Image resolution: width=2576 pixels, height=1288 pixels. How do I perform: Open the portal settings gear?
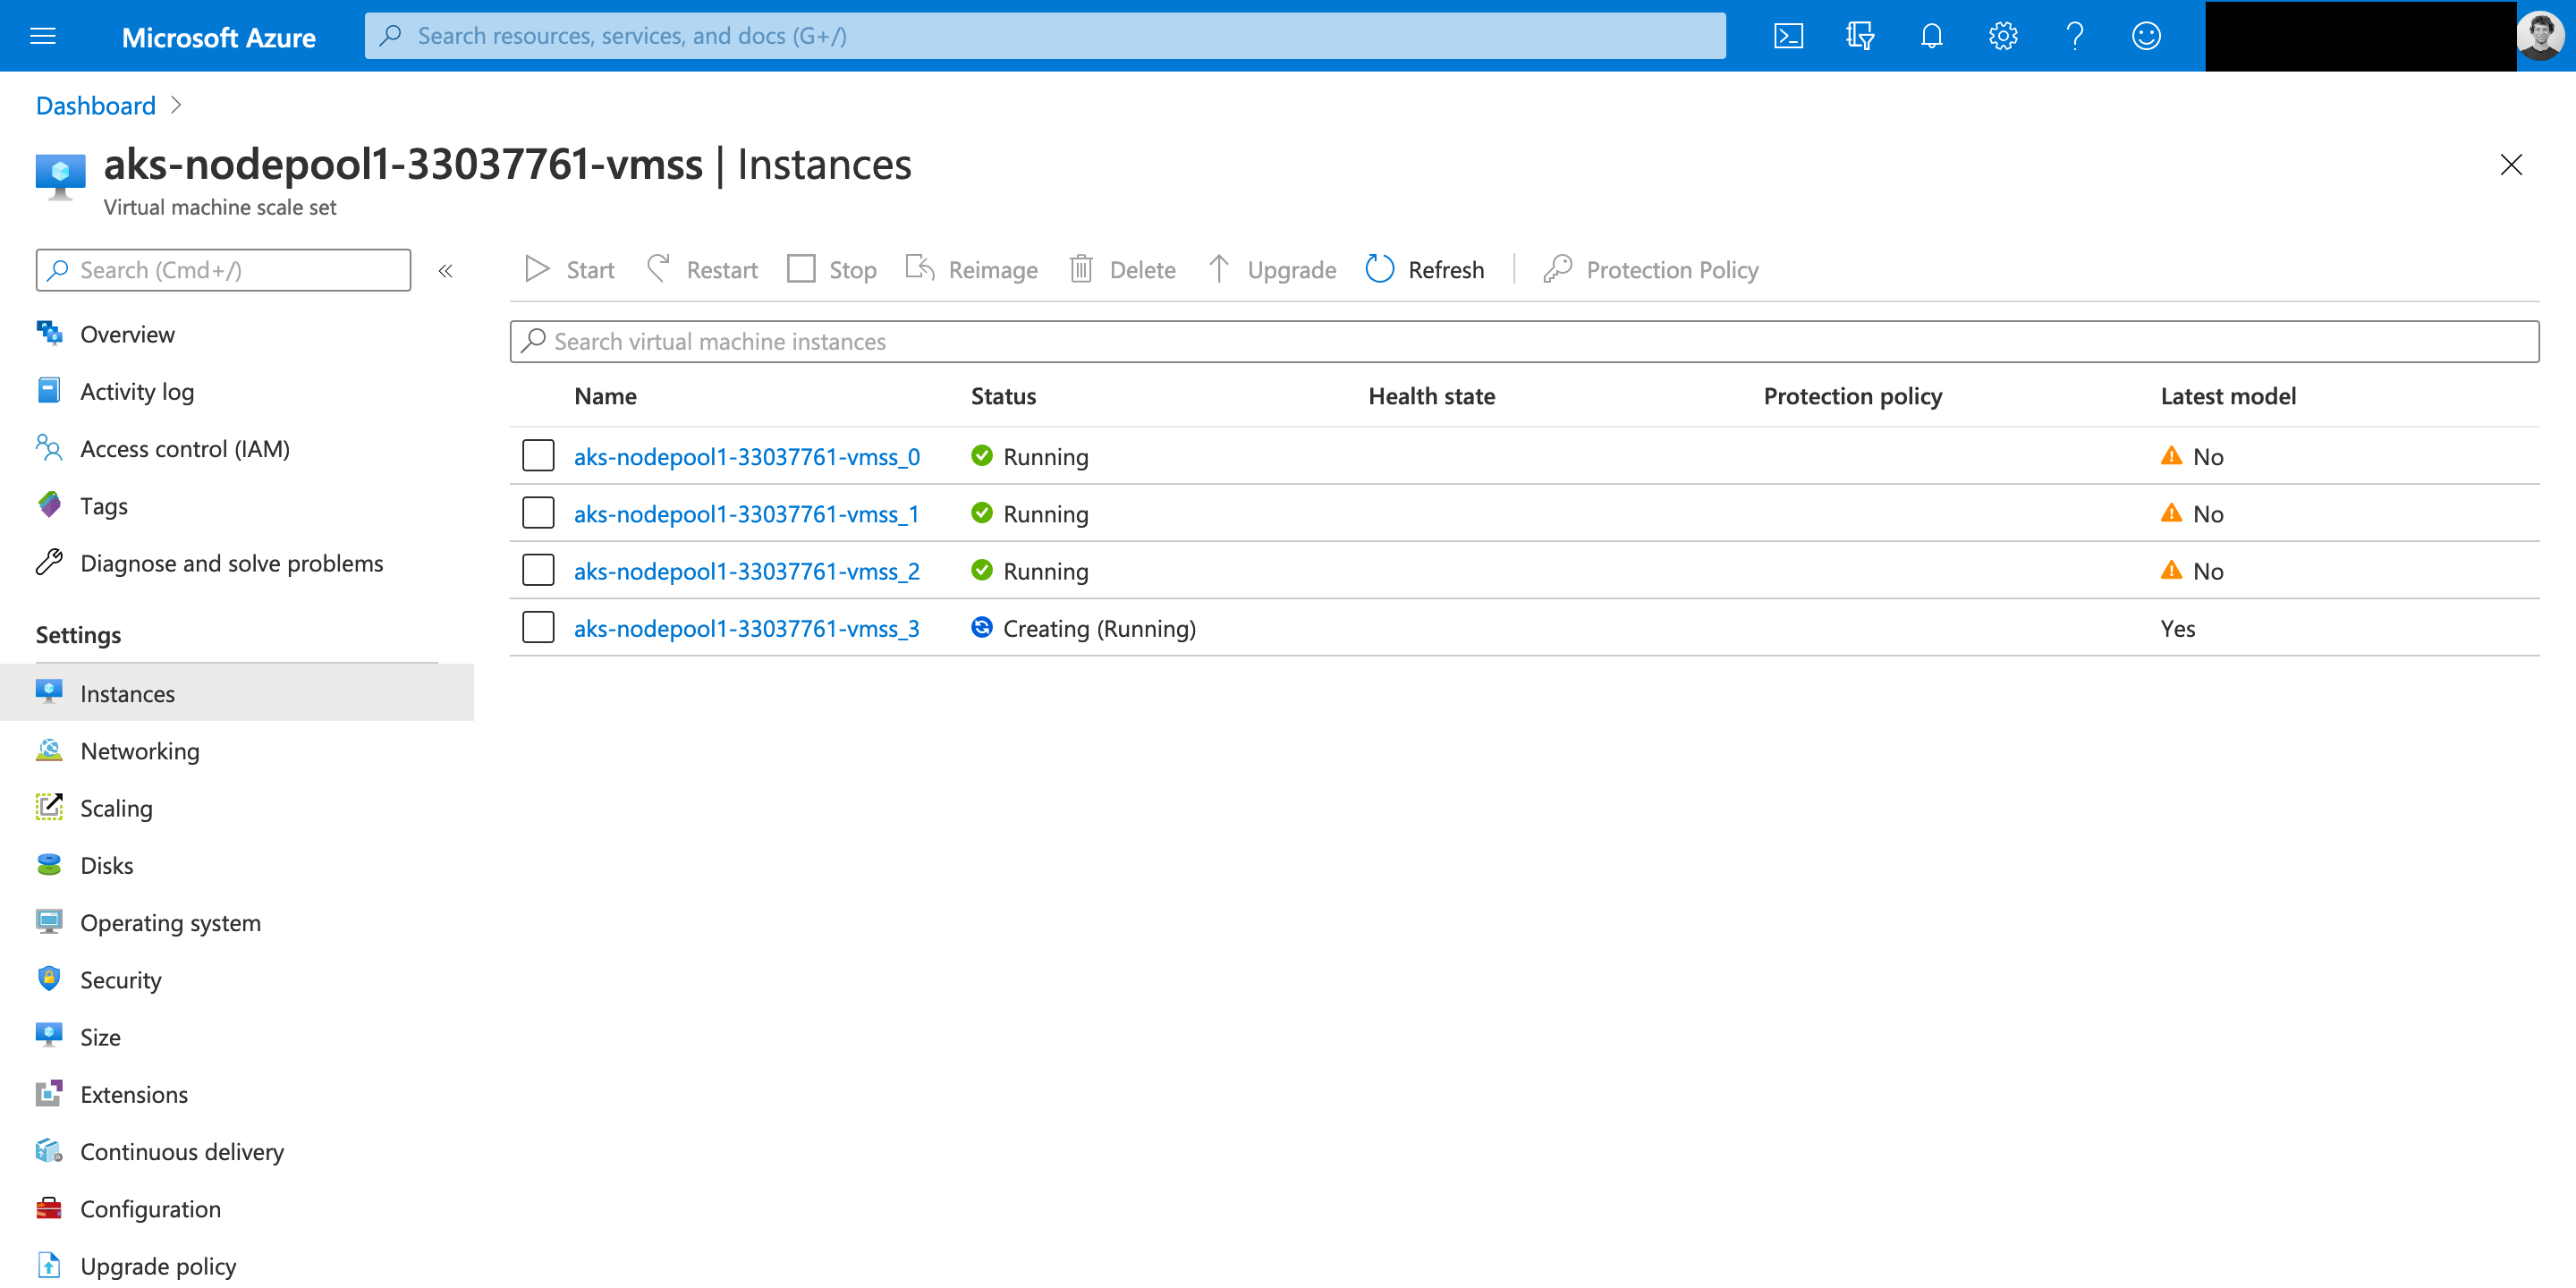[x=2002, y=35]
